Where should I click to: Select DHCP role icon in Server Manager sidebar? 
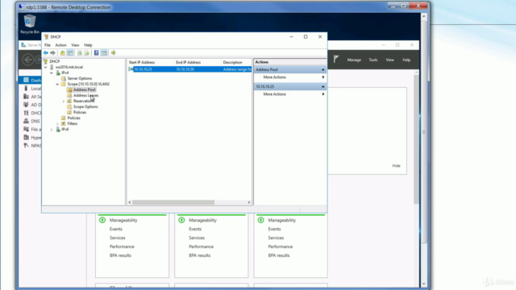pos(26,113)
